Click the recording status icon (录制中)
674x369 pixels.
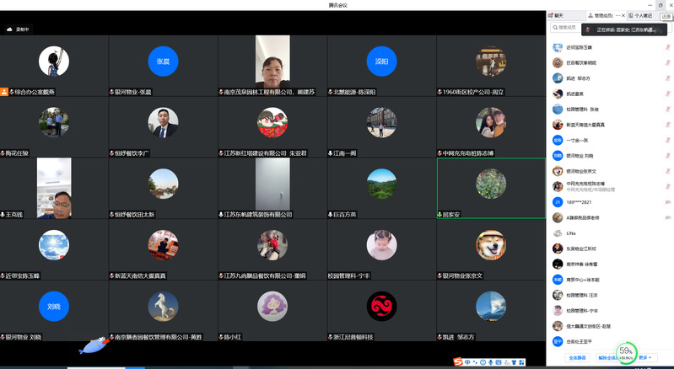point(10,29)
